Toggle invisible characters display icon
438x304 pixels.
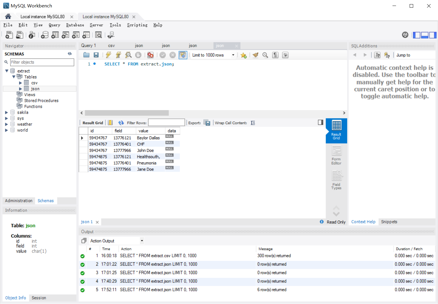(275, 55)
